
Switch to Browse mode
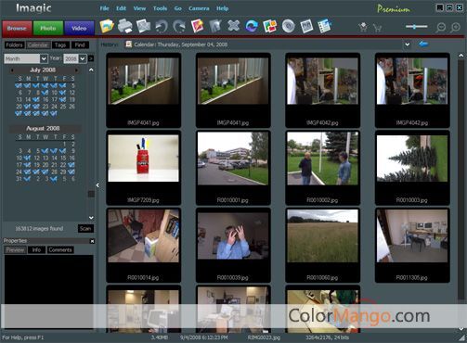17,28
